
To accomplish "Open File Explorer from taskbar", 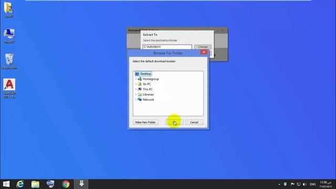I will pyautogui.click(x=35, y=184).
